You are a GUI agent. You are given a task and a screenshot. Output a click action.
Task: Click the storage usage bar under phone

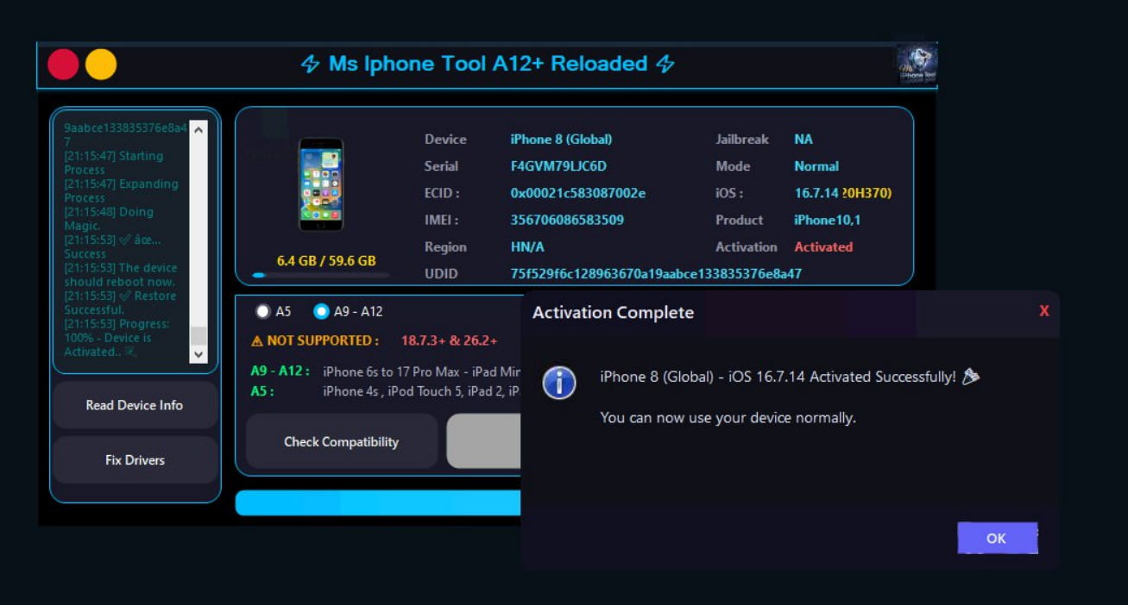pyautogui.click(x=320, y=275)
